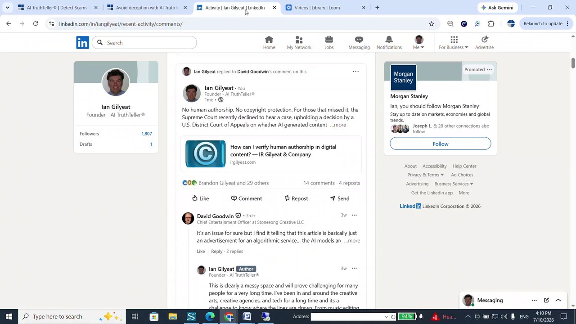Like the copyright post
This screenshot has width=576, height=324.
click(x=200, y=198)
